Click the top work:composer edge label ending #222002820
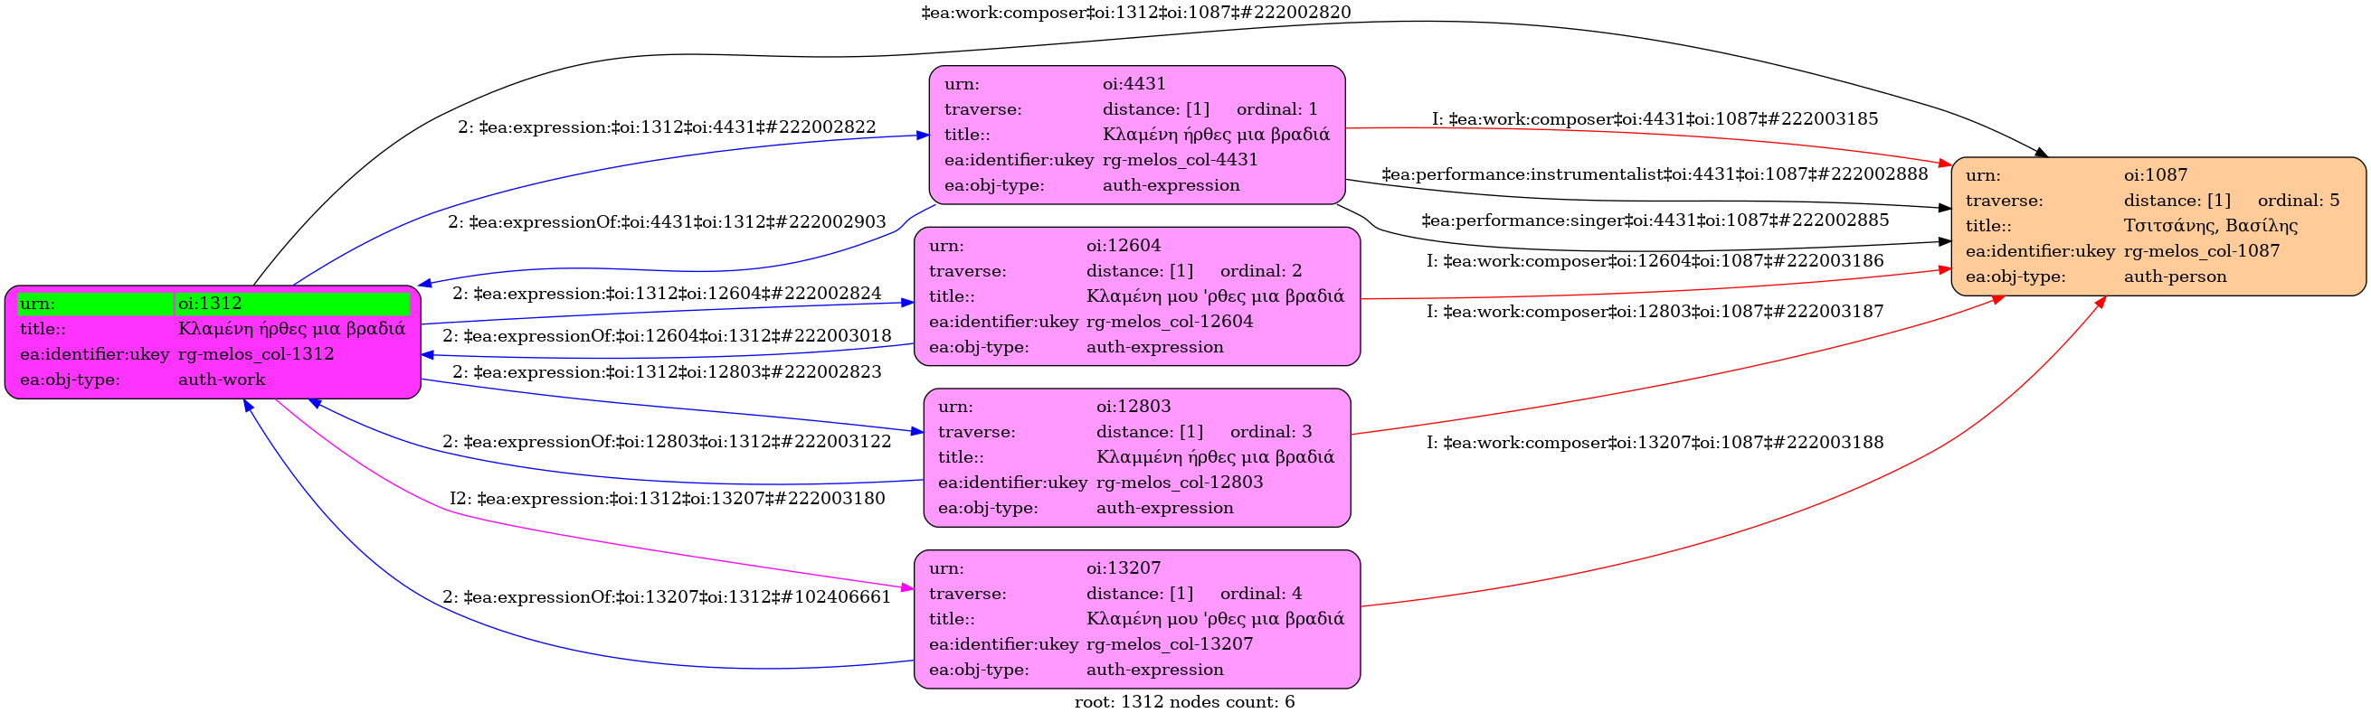Viewport: 2371px width, 722px height. coord(1136,13)
